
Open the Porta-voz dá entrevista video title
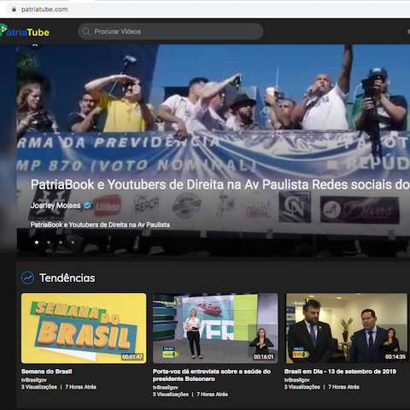[212, 375]
